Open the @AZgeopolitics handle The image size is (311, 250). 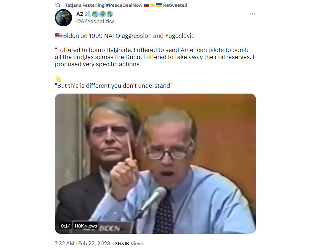click(x=95, y=21)
